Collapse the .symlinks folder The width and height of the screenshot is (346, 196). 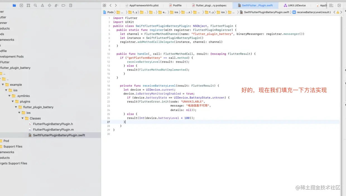click(x=10, y=96)
